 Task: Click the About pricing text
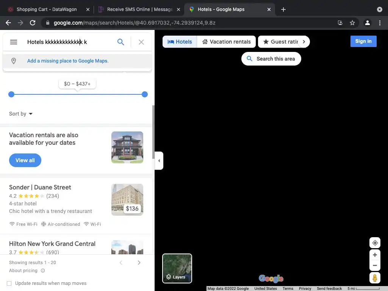(x=23, y=271)
